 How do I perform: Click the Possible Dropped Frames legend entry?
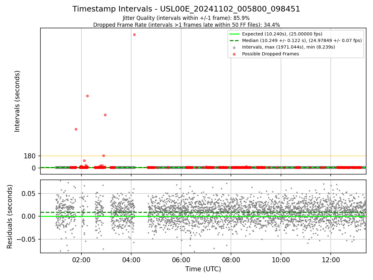pyautogui.click(x=270, y=54)
